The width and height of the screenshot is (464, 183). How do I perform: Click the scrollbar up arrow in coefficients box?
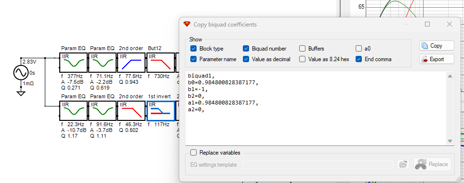coord(450,76)
